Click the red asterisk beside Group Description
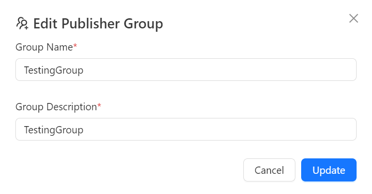Viewport: 372px width, 194px height. tap(99, 106)
